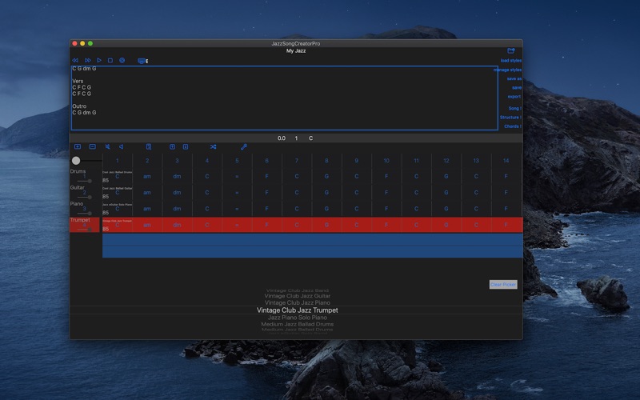Click bar 12 'G' cell in Guitar row

446,193
